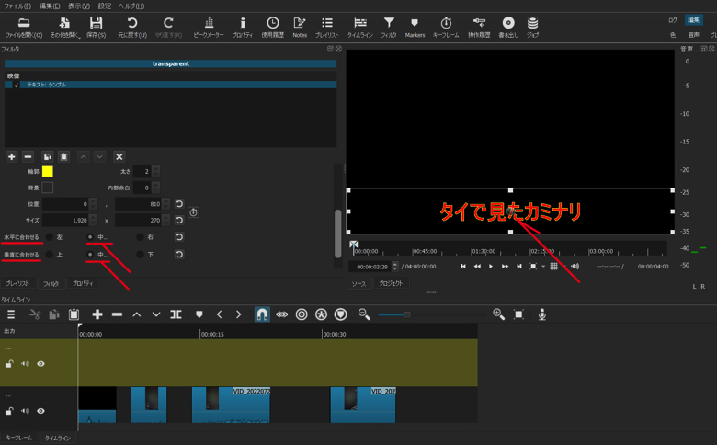The height and width of the screenshot is (445, 717).
Task: Click the timeline append plus icon
Action: point(97,314)
